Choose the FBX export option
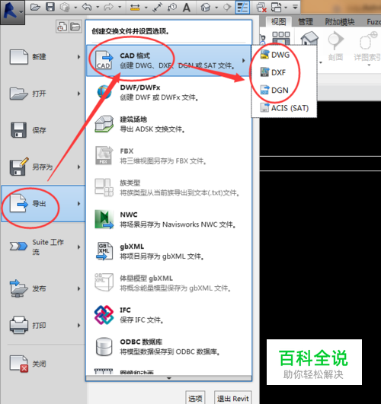The image size is (381, 404). point(168,156)
